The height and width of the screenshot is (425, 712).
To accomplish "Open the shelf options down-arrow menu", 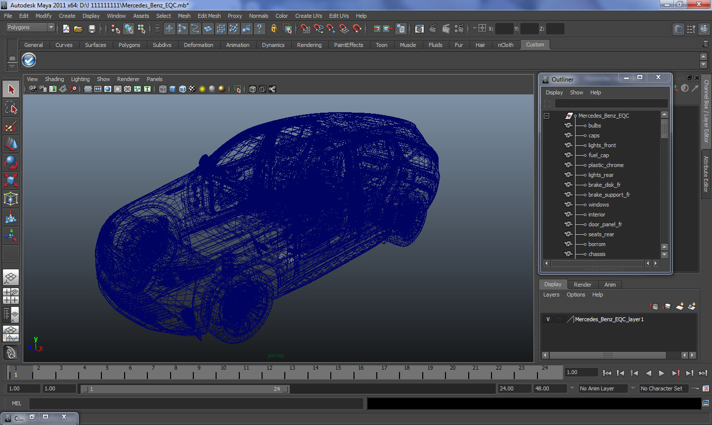I will pos(12,66).
